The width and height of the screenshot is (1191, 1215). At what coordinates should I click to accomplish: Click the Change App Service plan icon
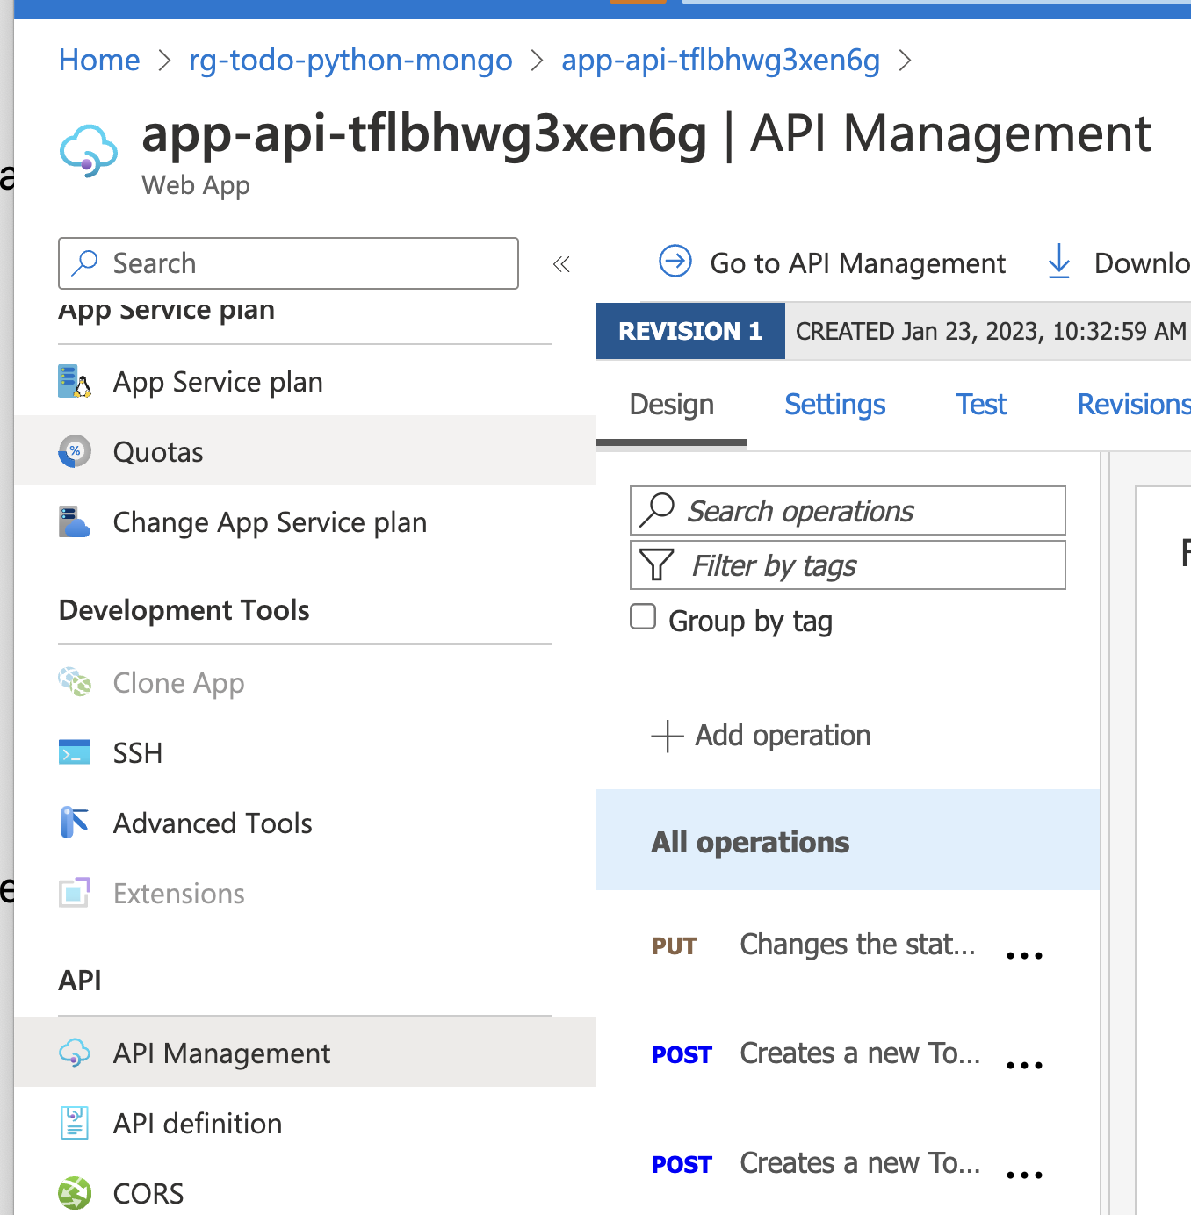coord(75,521)
